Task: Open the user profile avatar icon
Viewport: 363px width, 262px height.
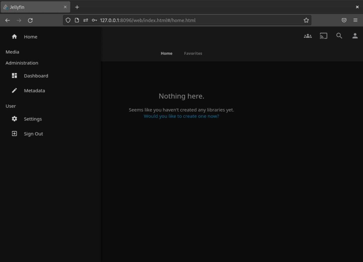Action: (x=355, y=36)
